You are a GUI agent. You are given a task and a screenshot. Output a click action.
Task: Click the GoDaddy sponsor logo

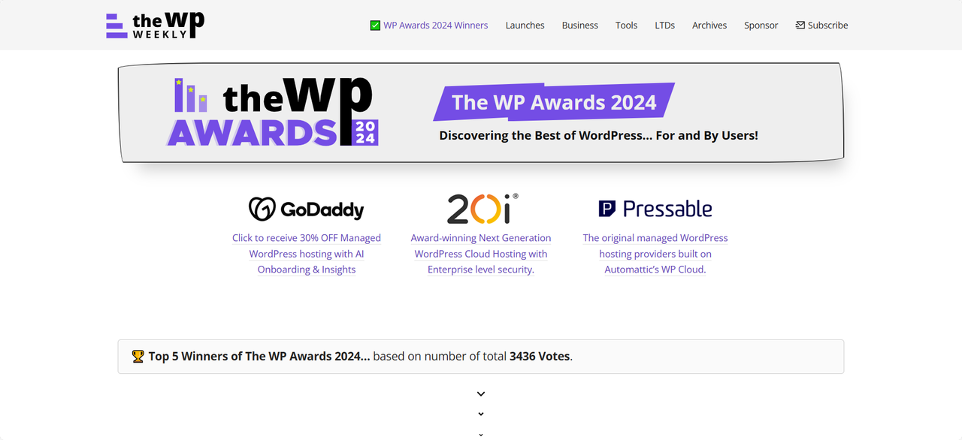coord(307,209)
